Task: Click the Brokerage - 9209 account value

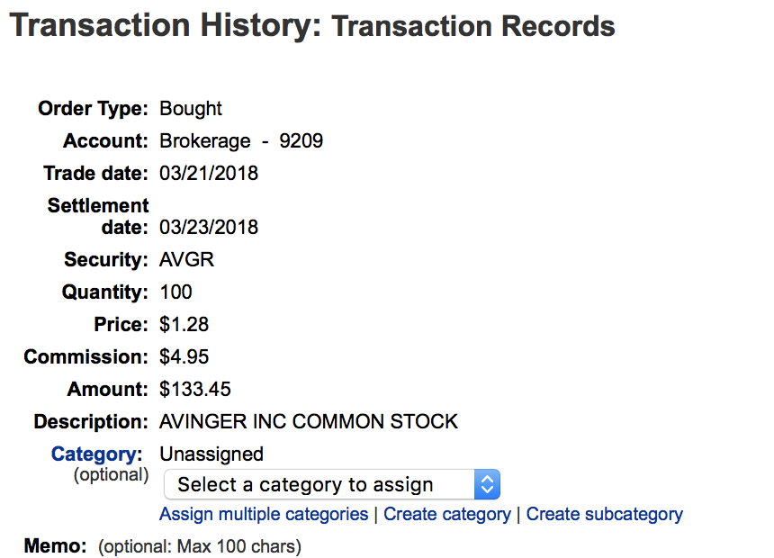Action: tap(241, 141)
